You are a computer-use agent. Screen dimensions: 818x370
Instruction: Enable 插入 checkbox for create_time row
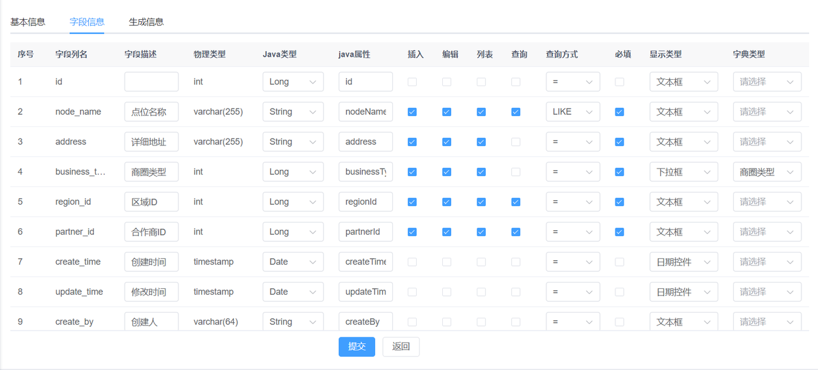[412, 262]
